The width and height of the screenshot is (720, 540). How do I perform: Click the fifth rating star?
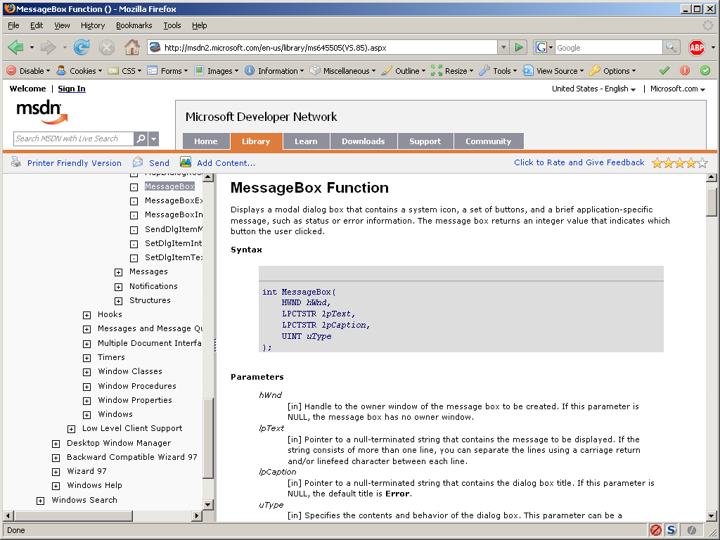tap(702, 162)
